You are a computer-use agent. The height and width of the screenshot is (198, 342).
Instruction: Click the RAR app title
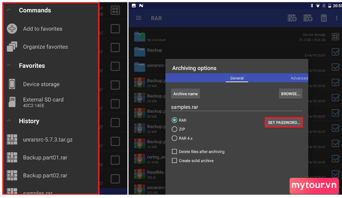[156, 19]
